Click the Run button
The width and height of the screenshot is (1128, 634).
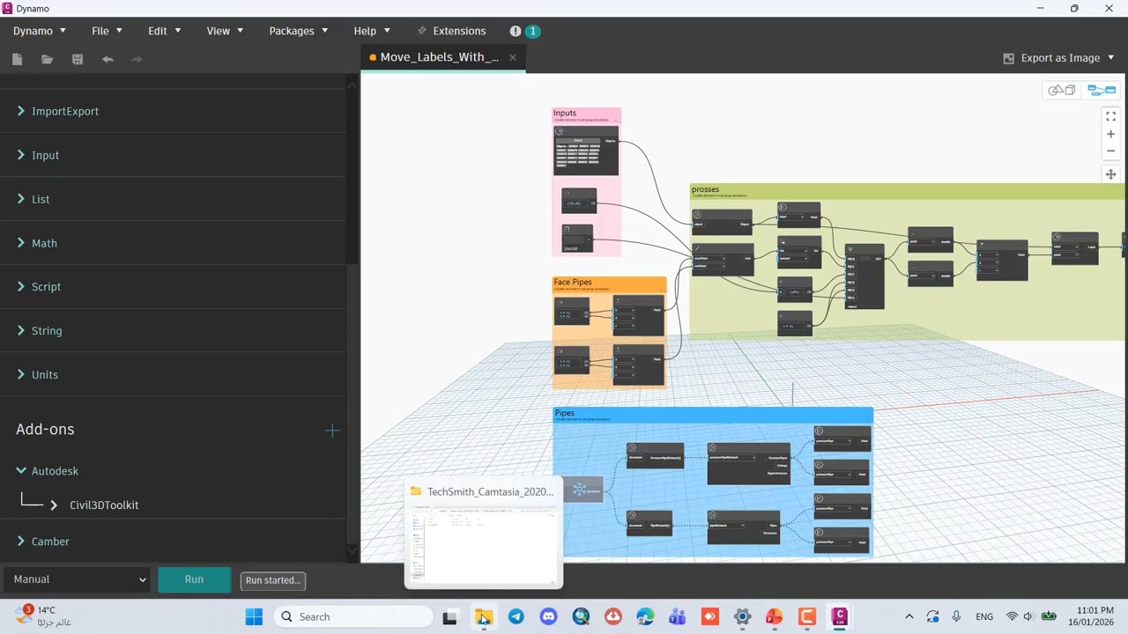coord(194,579)
